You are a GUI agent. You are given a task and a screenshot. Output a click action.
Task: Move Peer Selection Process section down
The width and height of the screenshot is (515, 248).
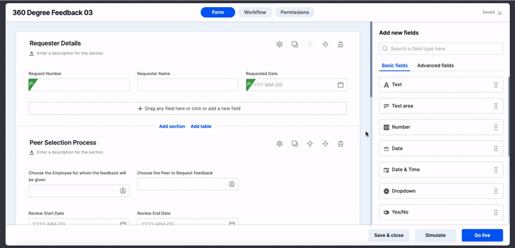tap(325, 143)
